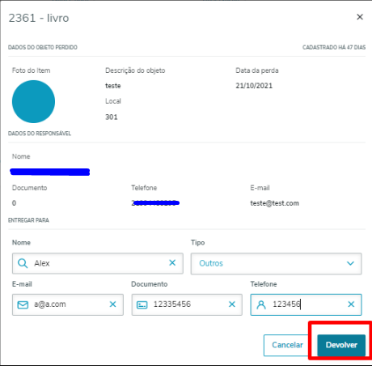Clear the 12335456 Documento field
372x366 pixels.
232,304
